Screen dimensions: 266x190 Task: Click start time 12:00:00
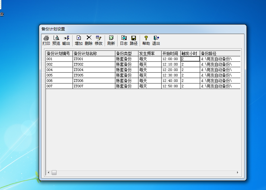171,59
